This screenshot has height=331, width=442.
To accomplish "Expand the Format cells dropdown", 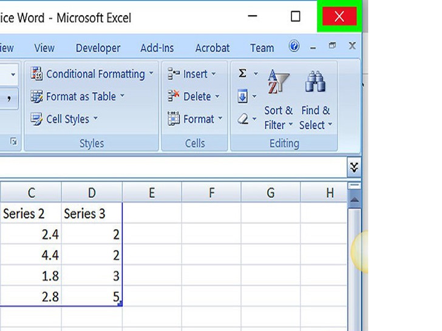I will coord(220,119).
